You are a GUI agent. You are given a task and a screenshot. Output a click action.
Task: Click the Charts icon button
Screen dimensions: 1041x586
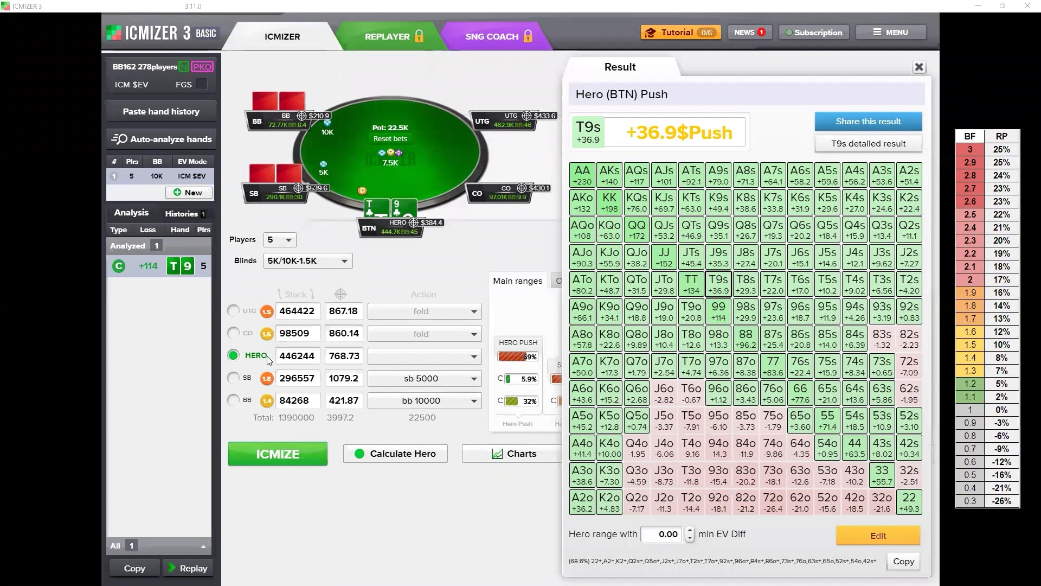[497, 454]
